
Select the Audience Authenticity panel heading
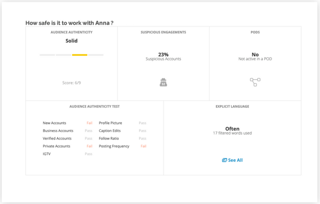(x=71, y=32)
